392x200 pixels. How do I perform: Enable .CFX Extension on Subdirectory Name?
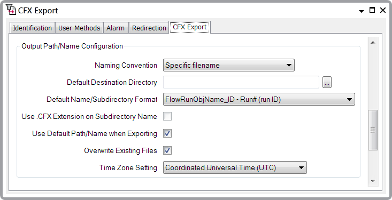pyautogui.click(x=167, y=116)
